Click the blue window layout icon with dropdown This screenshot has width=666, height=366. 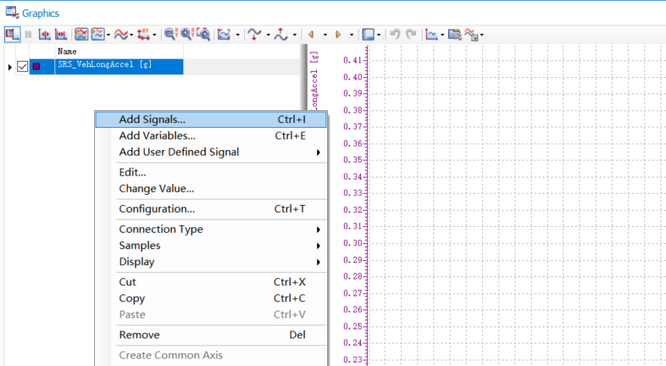click(368, 35)
